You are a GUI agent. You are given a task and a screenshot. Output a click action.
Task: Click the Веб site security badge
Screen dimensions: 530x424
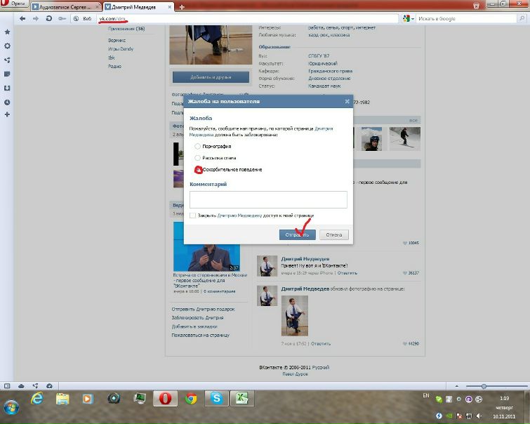coord(83,18)
